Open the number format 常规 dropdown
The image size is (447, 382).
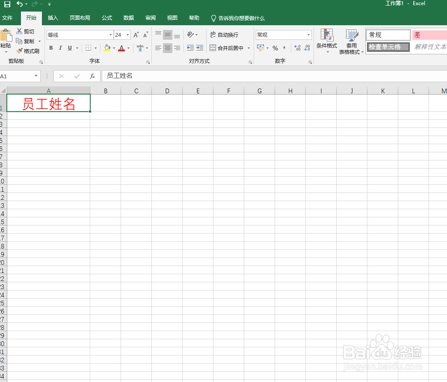coord(309,35)
